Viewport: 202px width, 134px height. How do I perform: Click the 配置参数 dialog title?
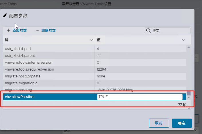[x=18, y=16]
